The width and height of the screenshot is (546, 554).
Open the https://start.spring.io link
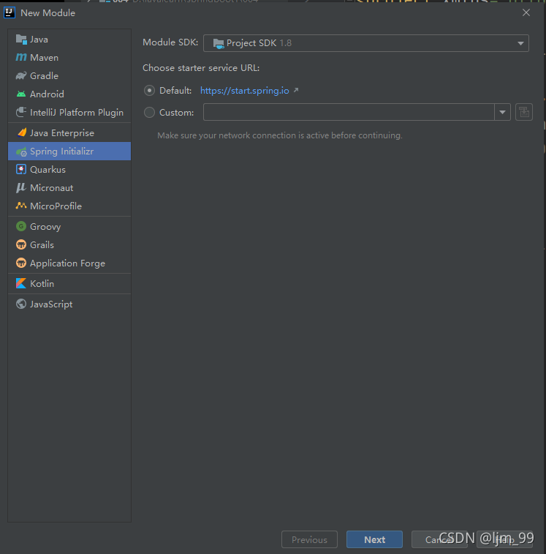coord(245,91)
